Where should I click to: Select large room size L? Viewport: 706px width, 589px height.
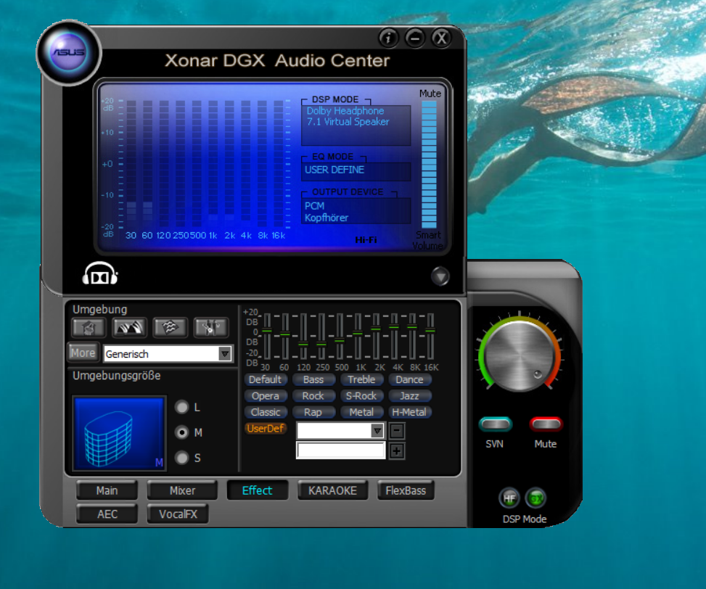click(x=182, y=407)
